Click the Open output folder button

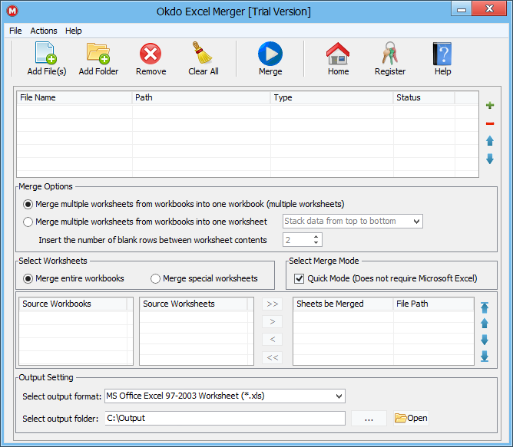411,418
